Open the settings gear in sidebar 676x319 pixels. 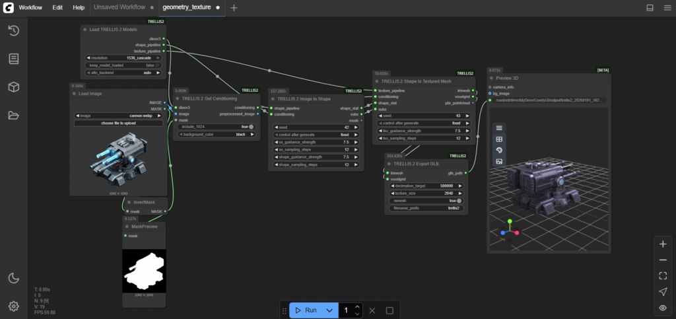13,306
